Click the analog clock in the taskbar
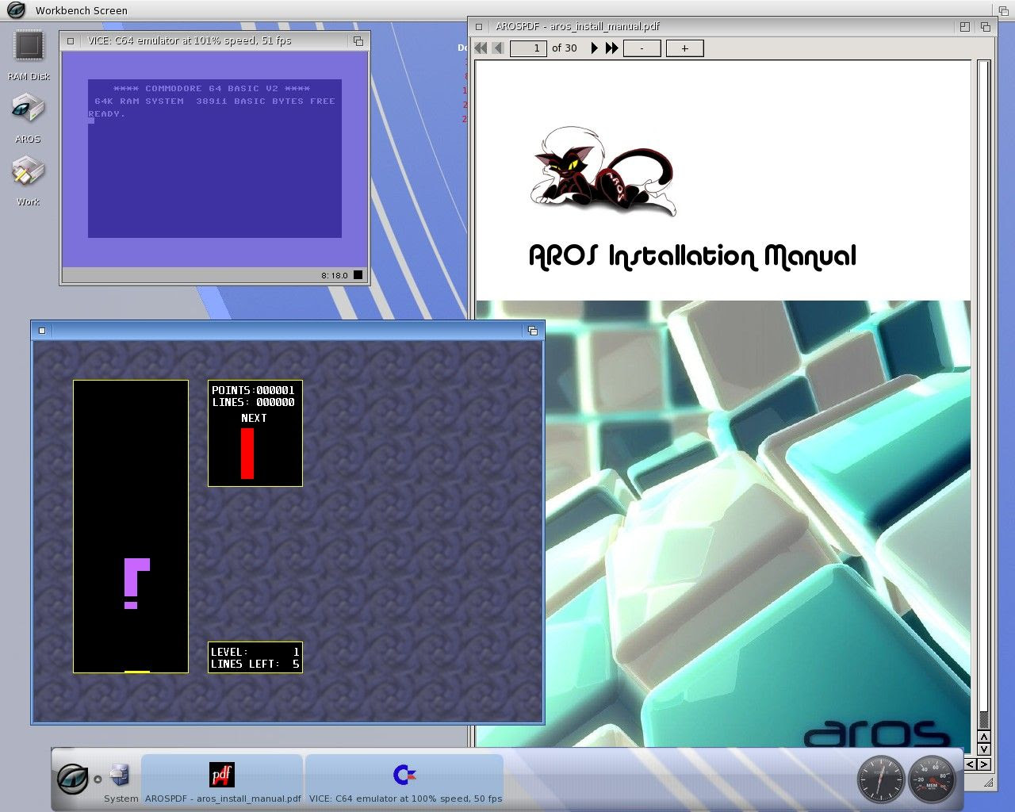 (x=881, y=779)
